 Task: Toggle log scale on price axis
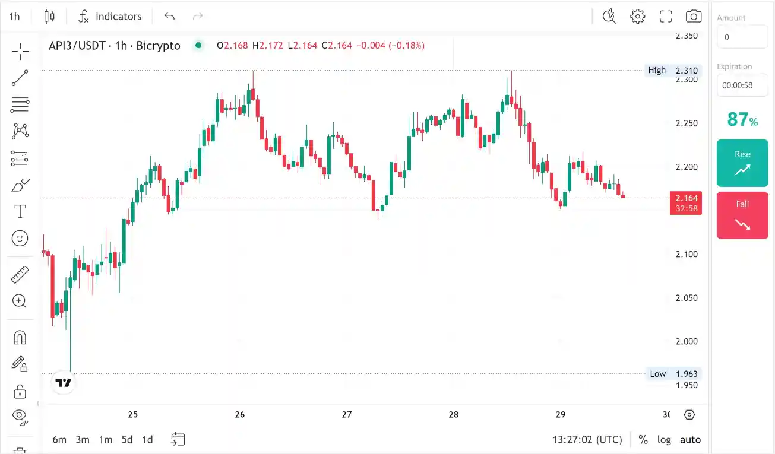click(664, 440)
